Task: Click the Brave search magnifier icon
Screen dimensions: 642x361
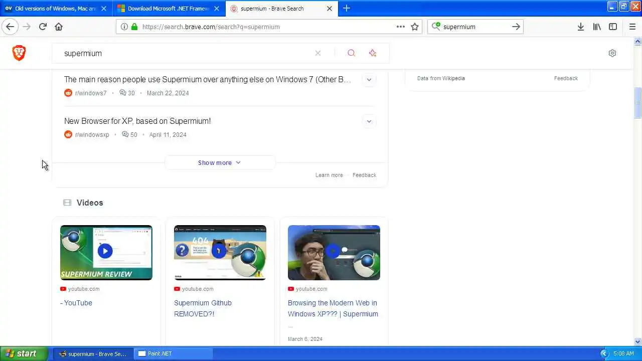Action: 351,53
